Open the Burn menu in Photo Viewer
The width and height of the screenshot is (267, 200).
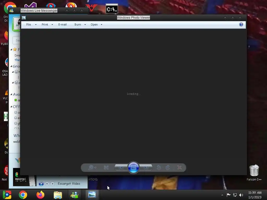click(x=78, y=24)
